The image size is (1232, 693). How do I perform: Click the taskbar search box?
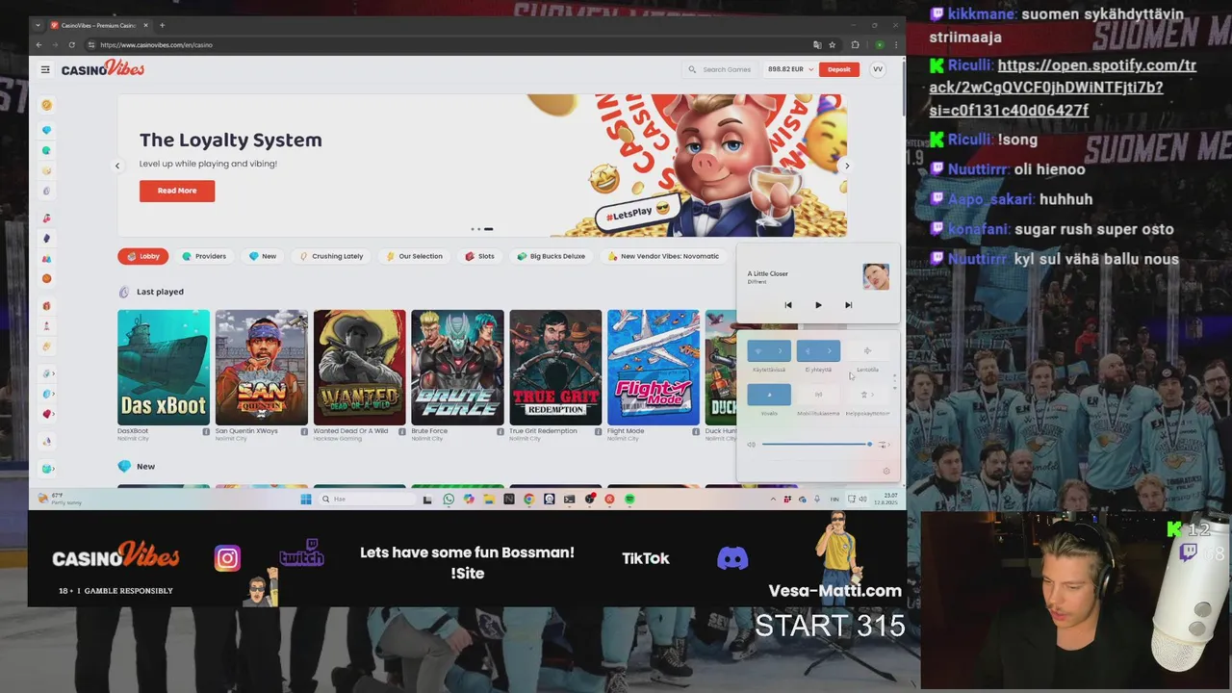[367, 499]
